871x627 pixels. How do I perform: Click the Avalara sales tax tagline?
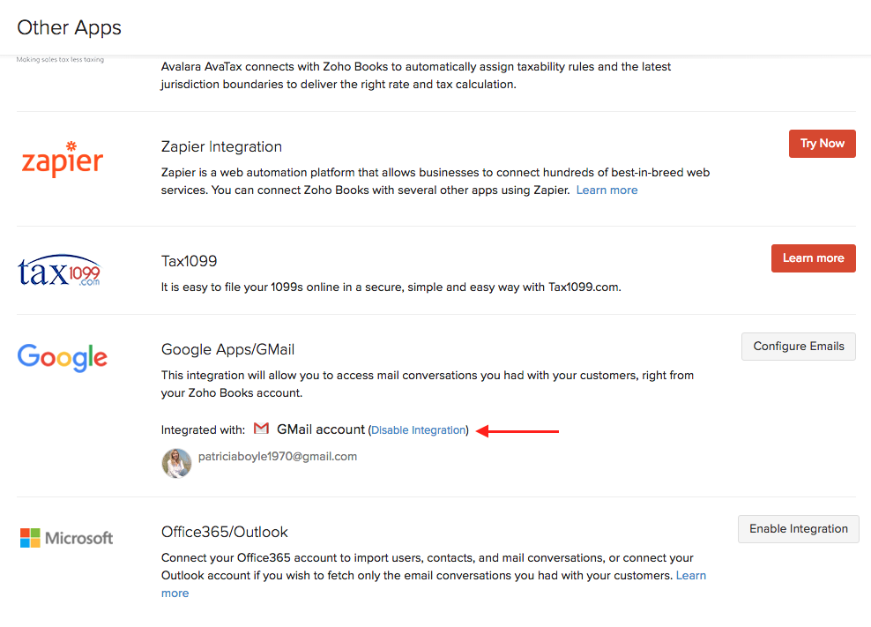[x=60, y=60]
